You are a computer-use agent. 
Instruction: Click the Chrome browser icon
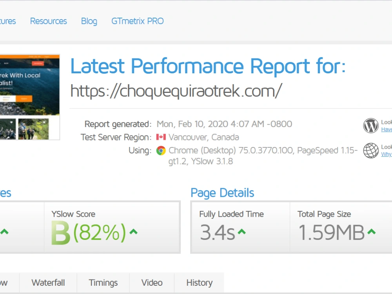coord(161,151)
